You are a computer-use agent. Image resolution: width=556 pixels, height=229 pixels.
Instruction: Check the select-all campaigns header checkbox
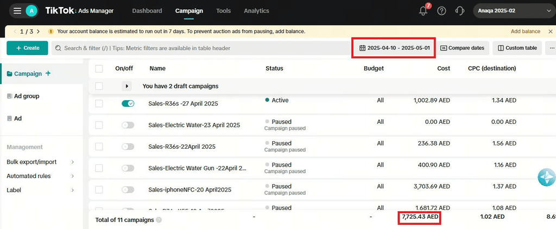[x=99, y=68]
